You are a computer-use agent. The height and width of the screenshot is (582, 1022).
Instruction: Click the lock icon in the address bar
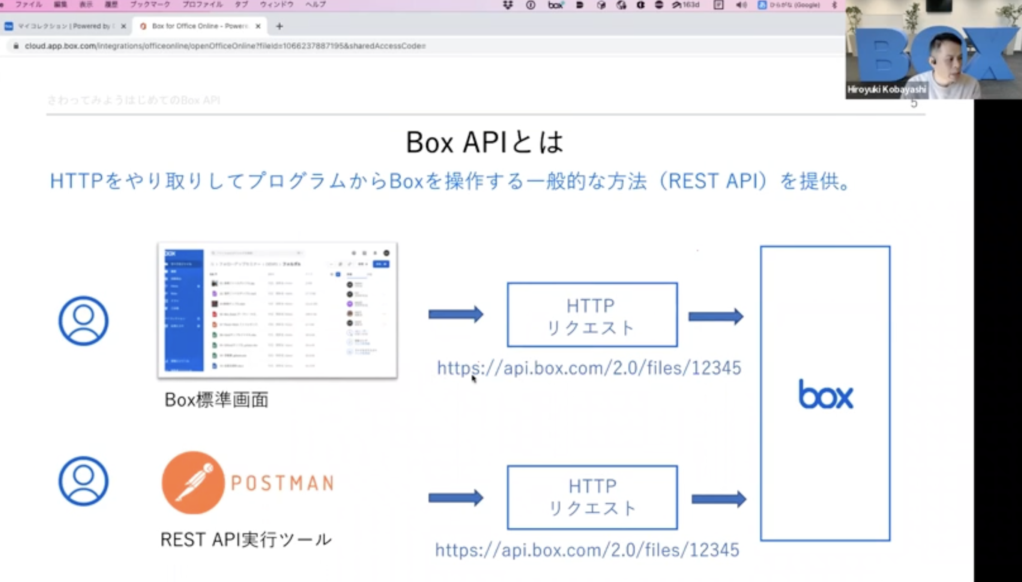(16, 46)
